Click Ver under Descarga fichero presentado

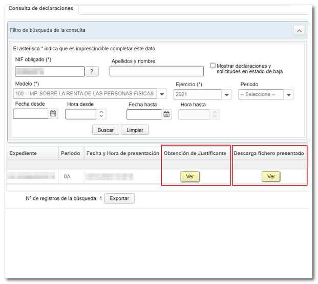[x=271, y=176]
